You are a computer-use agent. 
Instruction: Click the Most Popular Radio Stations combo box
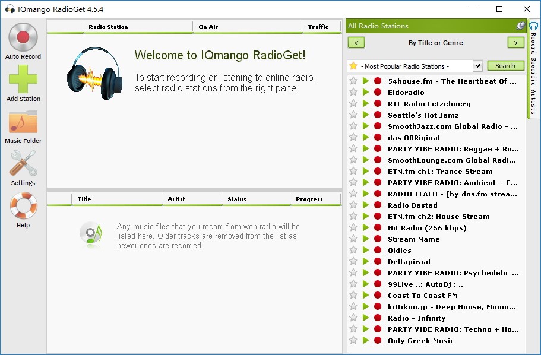click(x=415, y=66)
